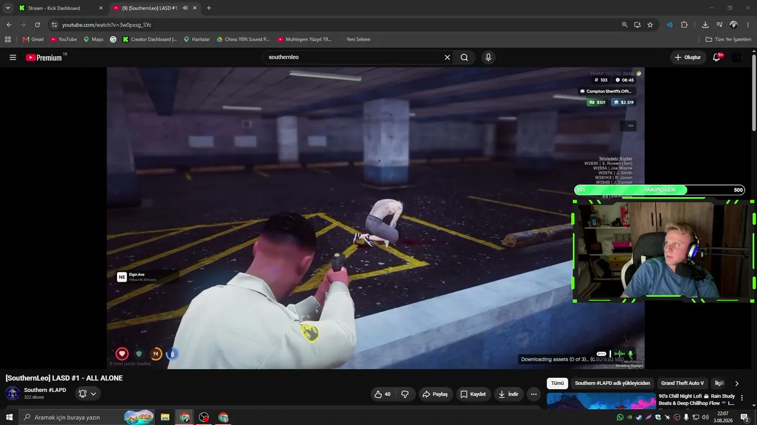Open the Yeni Sekme bookmark
This screenshot has width=757, height=425.
coord(358,40)
